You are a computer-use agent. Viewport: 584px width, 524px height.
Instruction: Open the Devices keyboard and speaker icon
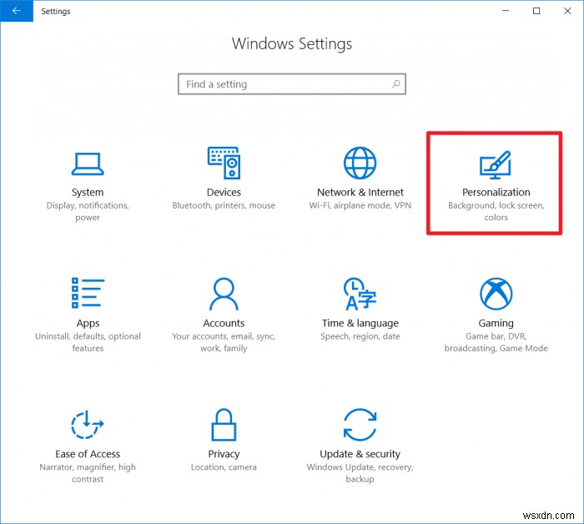click(224, 163)
